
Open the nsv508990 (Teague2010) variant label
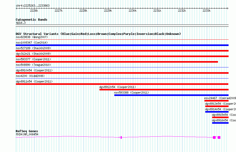tap(33, 65)
